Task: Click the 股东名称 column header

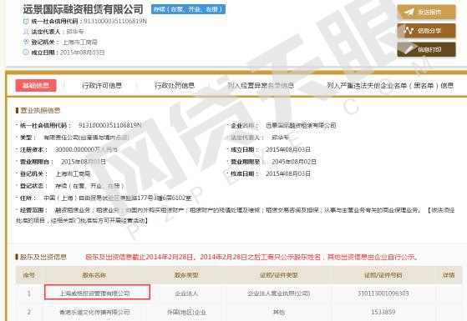Action: click(x=94, y=275)
